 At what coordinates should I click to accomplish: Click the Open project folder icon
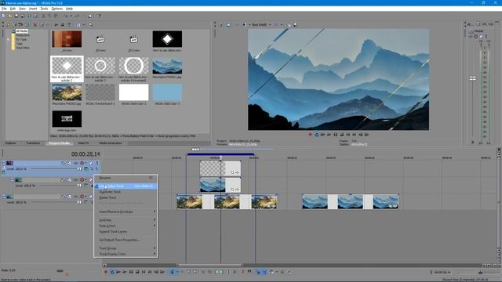point(10,16)
